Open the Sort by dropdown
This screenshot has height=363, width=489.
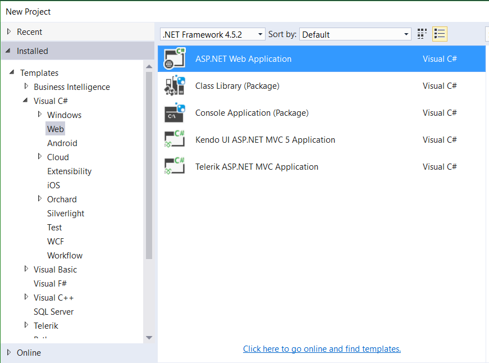[x=355, y=34]
